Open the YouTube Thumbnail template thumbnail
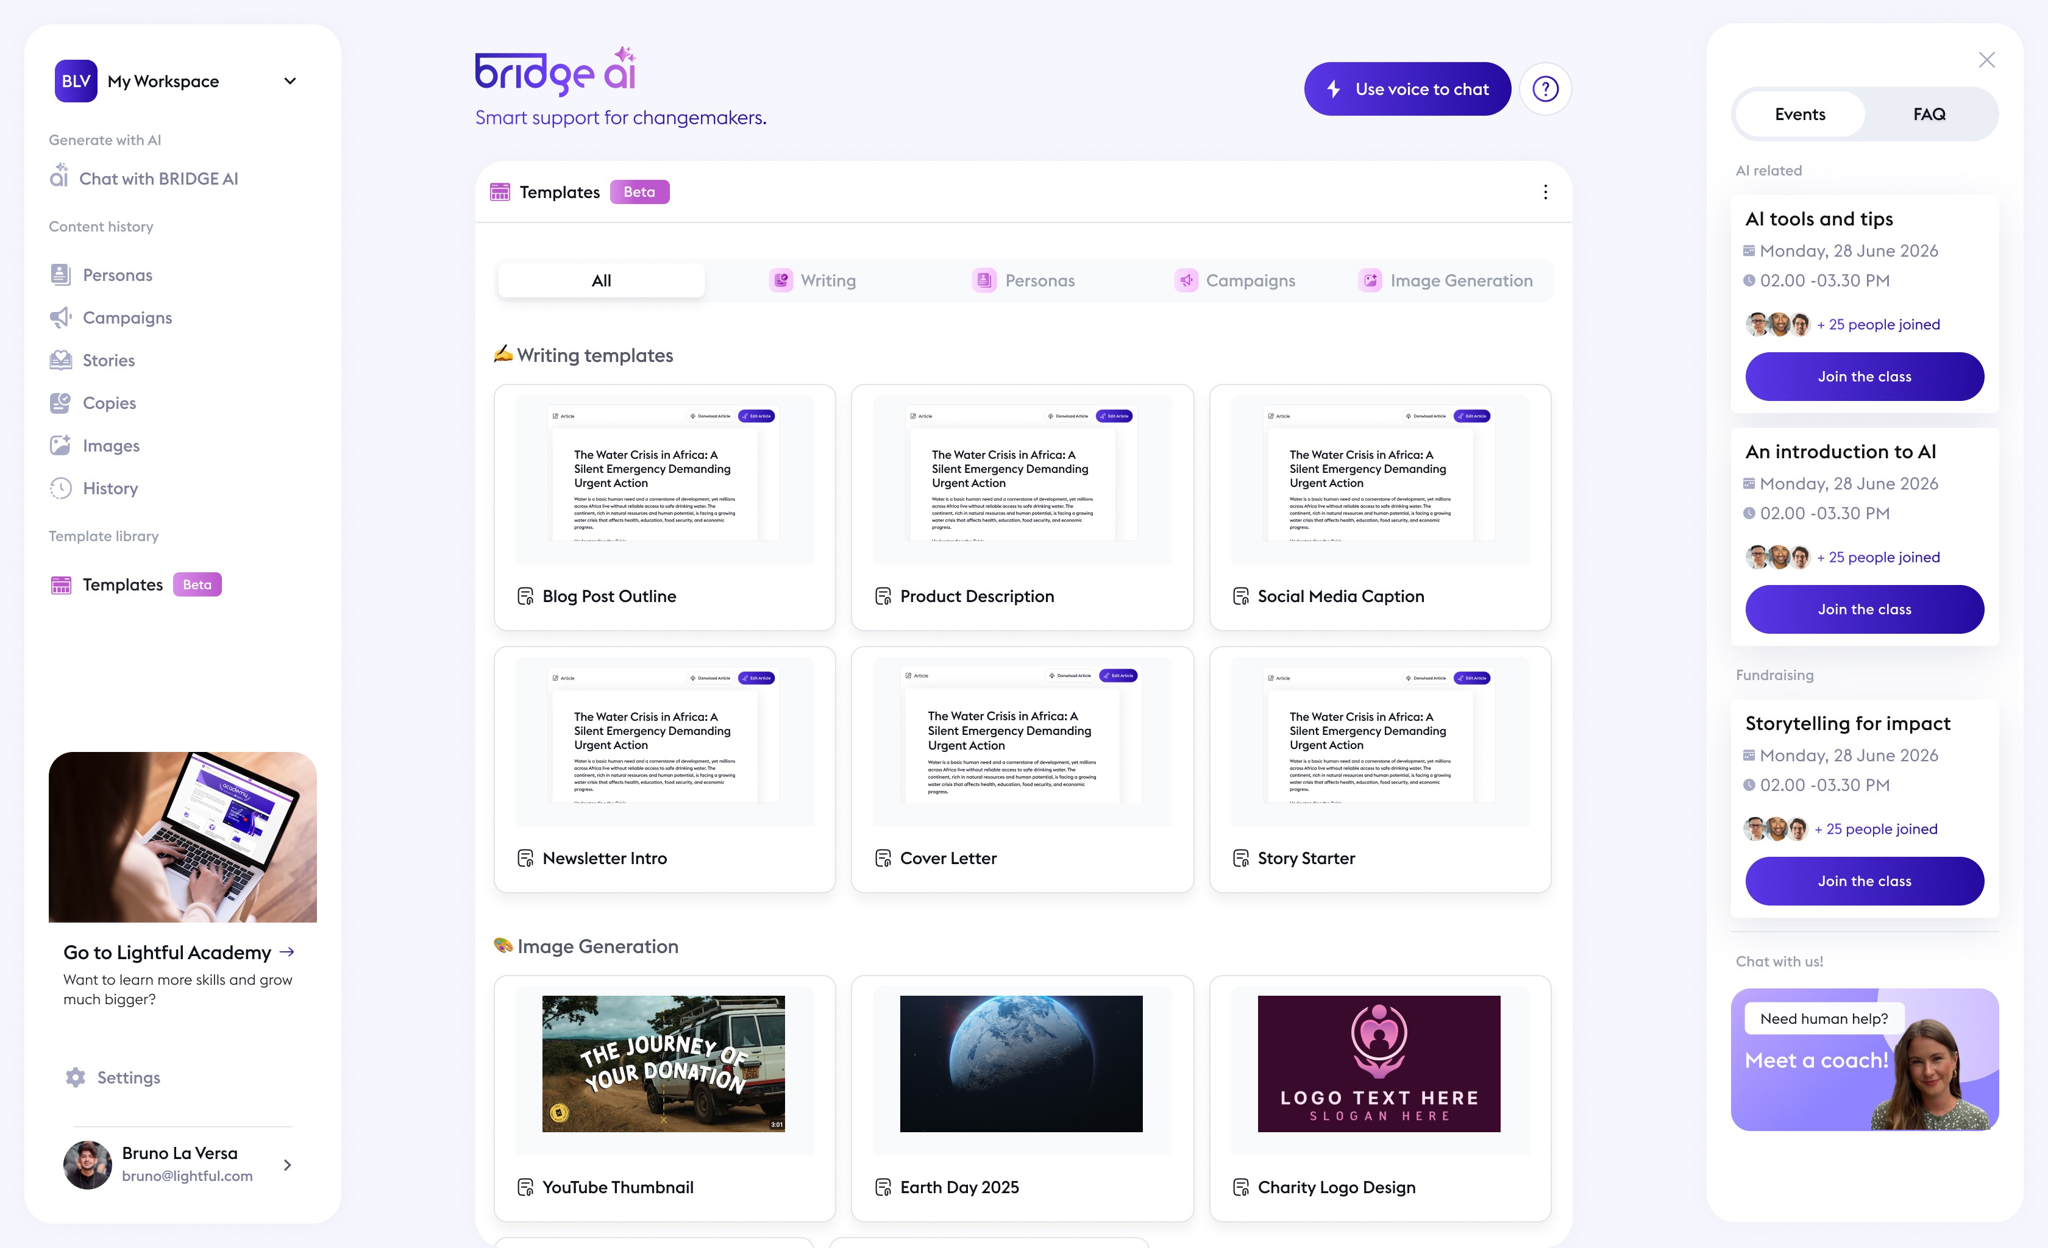 click(x=663, y=1063)
